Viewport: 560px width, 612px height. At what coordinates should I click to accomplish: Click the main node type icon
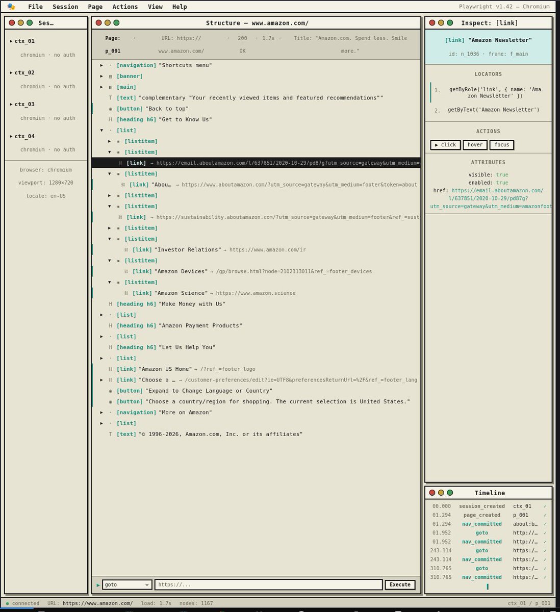[110, 87]
